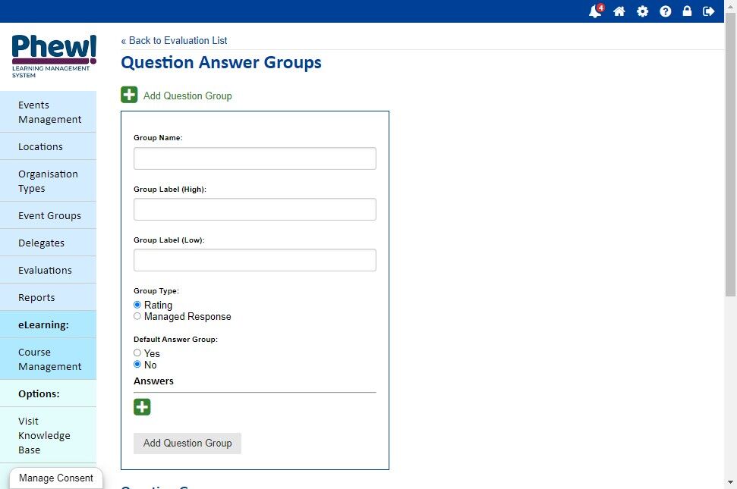Set Default Answer Group to No
The image size is (737, 489).
click(x=137, y=364)
